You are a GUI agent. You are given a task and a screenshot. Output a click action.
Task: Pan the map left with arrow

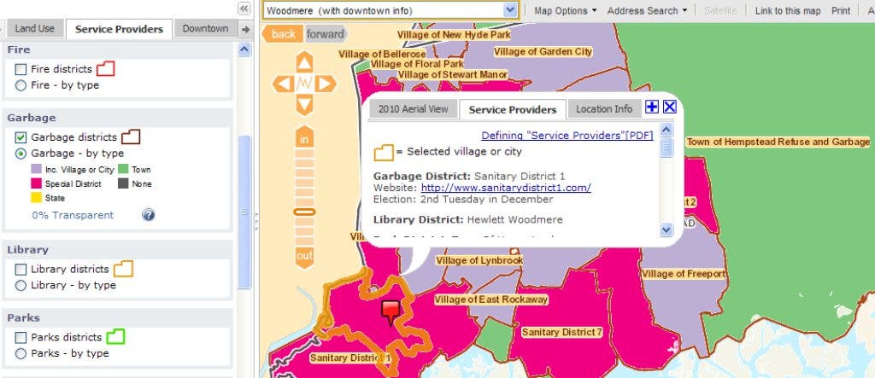tap(283, 84)
